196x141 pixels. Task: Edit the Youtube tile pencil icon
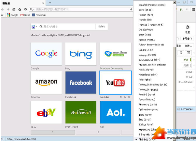click(125, 97)
